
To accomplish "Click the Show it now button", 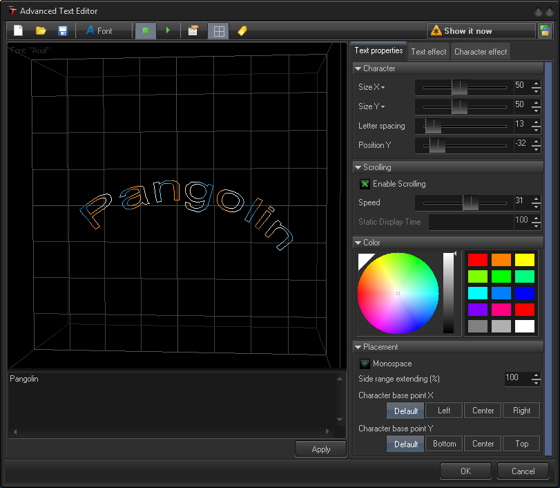I will pyautogui.click(x=481, y=30).
